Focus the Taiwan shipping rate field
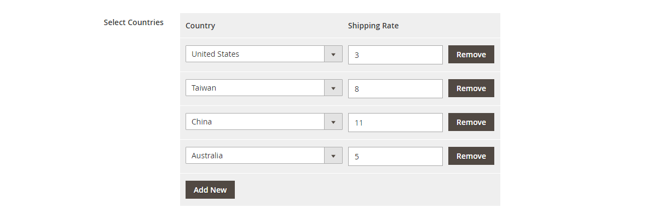Screen dimensions: 670x220 [395, 88]
